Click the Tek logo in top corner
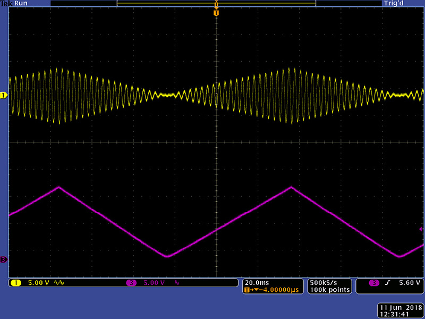The image size is (425, 319). coord(6,3)
